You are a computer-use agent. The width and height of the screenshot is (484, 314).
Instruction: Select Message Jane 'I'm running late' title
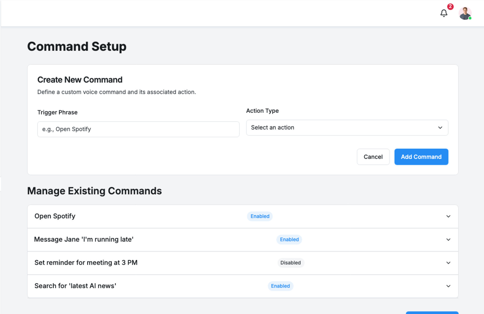point(84,239)
